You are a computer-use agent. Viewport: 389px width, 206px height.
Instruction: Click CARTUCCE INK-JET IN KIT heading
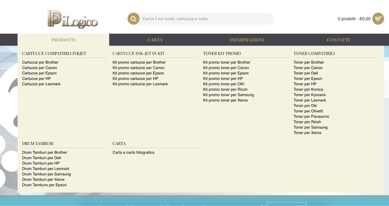138,53
